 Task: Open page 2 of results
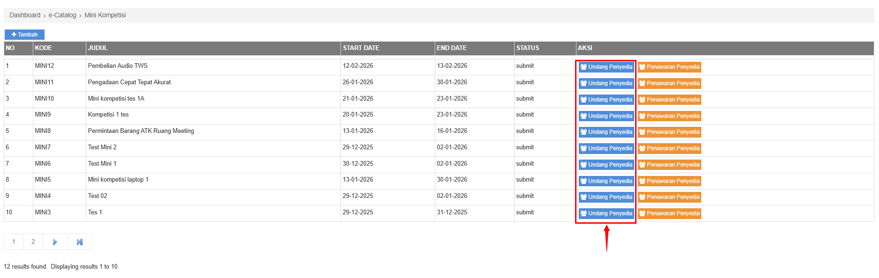click(x=33, y=242)
